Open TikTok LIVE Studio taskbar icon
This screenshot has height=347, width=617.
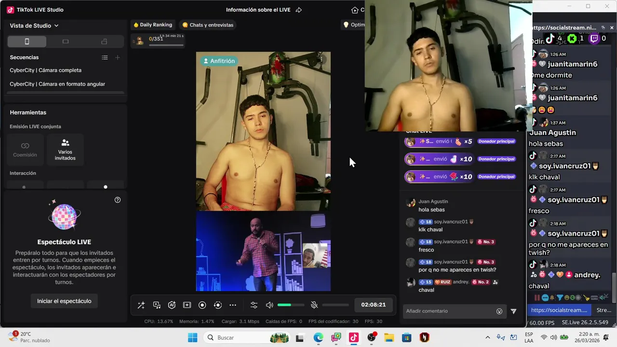pos(354,337)
